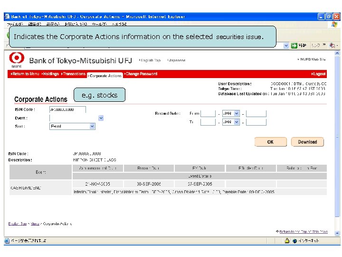
Task: Open the Sort dropdown
Action: pos(92,126)
